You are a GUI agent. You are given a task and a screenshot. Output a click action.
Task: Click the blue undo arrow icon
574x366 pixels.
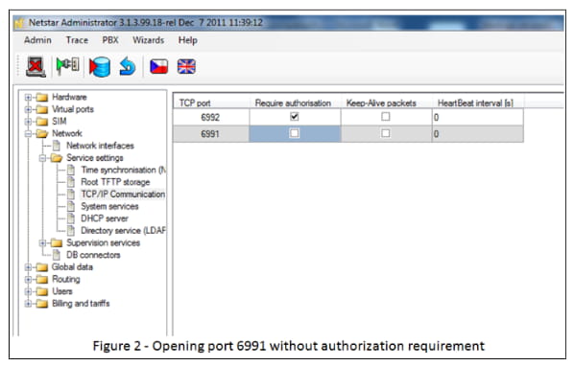coord(127,66)
